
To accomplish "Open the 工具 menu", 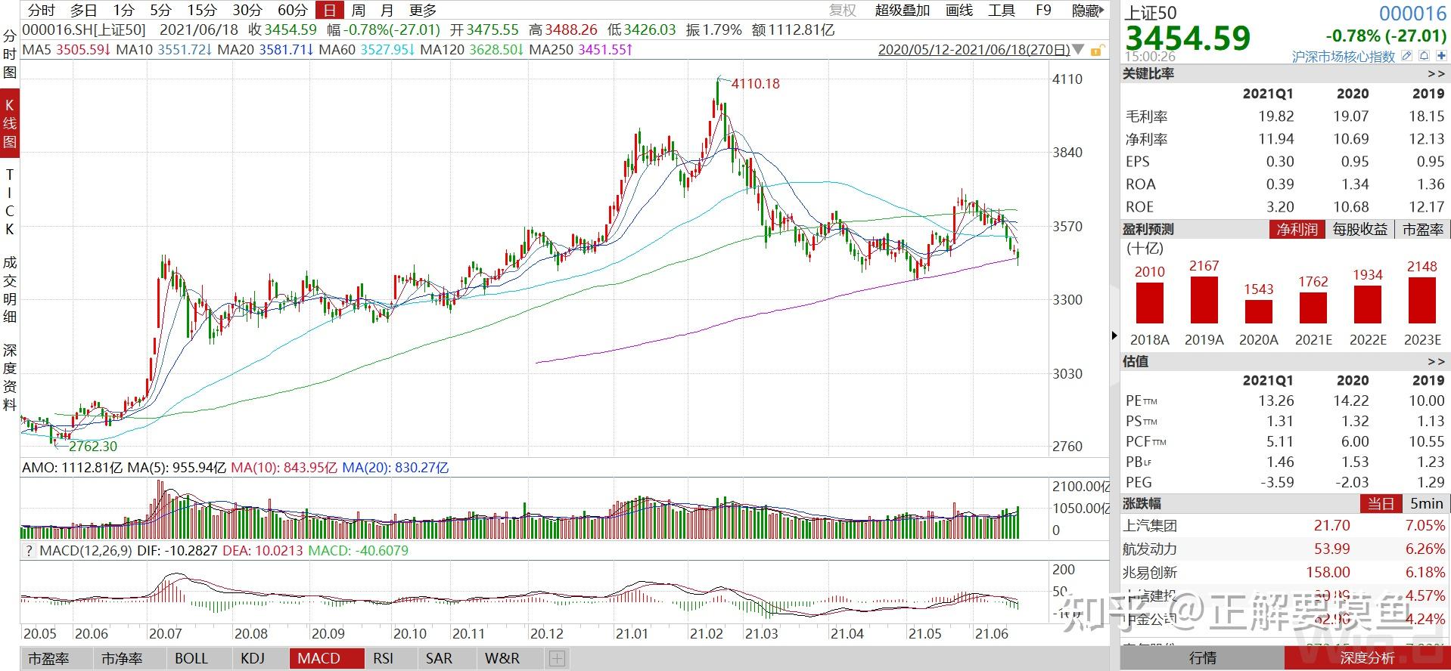I will 1002,11.
